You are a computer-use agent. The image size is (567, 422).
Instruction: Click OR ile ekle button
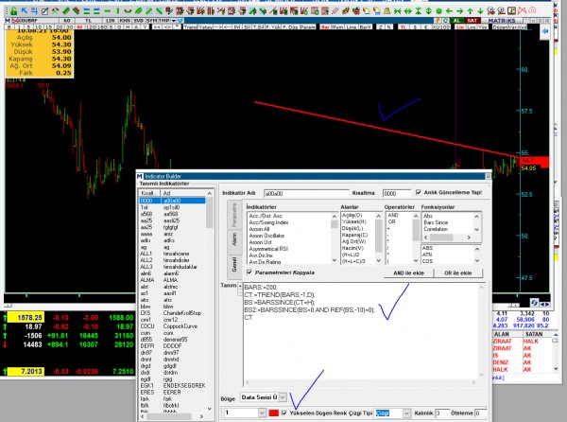457,273
